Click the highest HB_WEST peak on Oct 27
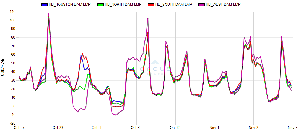 coord(48,14)
